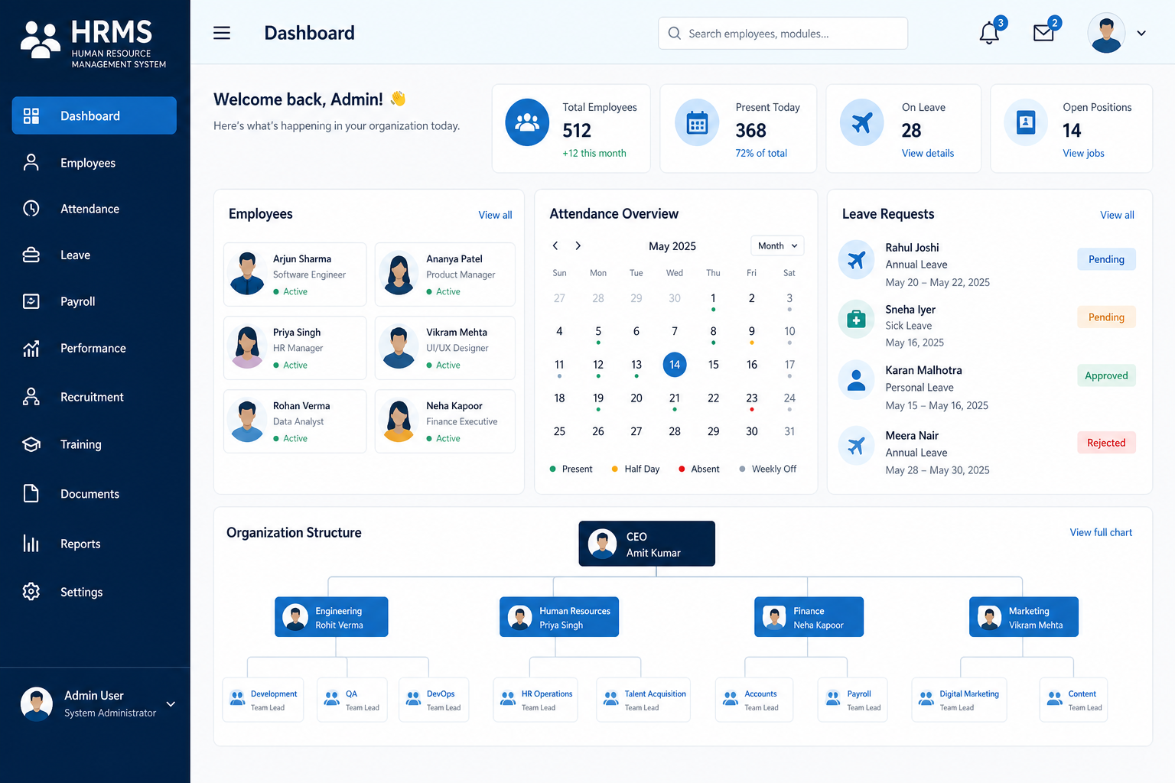
Task: Open the View full chart link
Action: pos(1101,532)
